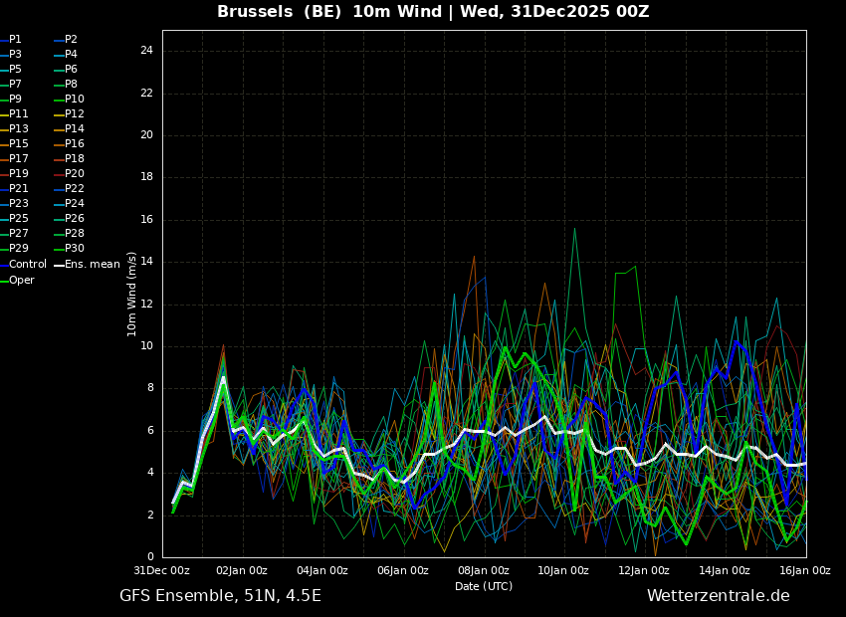Click the Wetterzentrale.de credit text
The height and width of the screenshot is (617, 846).
tap(719, 596)
